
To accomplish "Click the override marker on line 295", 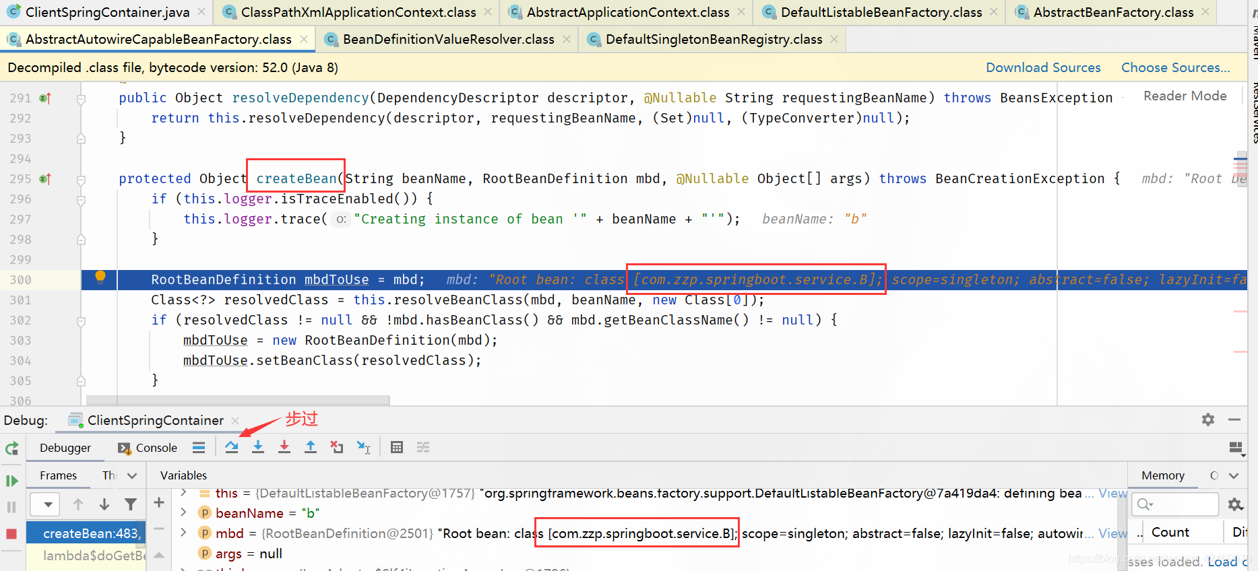I will click(x=45, y=179).
